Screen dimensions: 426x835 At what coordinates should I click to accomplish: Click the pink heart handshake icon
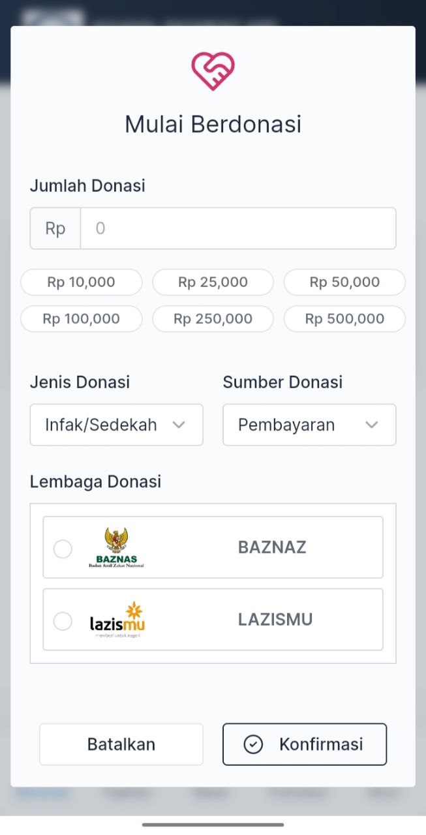pyautogui.click(x=213, y=71)
